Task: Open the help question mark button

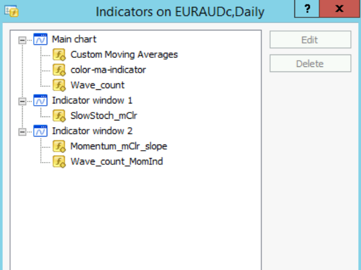Action: (x=307, y=9)
